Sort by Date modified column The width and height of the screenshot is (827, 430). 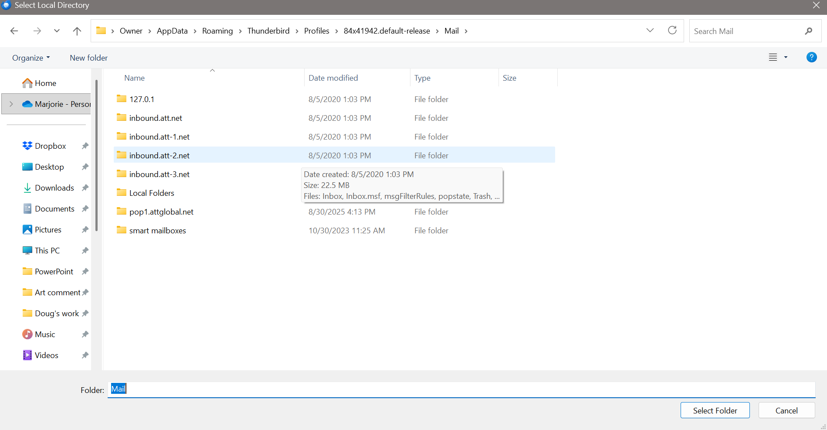333,78
